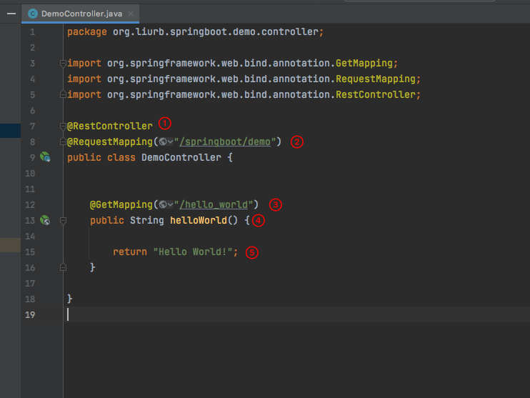Click the @RestController annotation
The image size is (530, 398).
(x=110, y=126)
